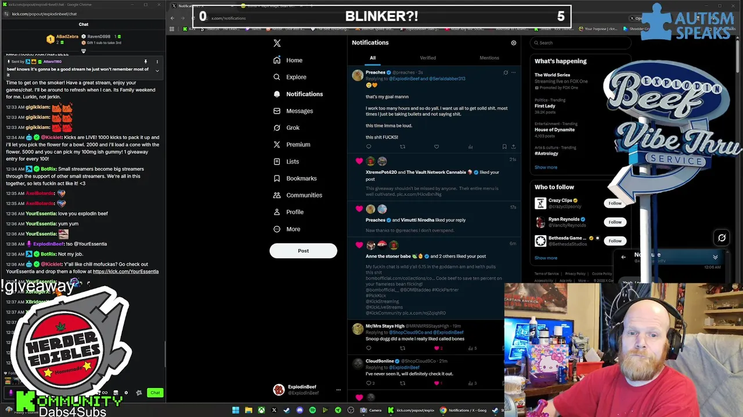Image resolution: width=743 pixels, height=417 pixels.
Task: Open the House of Dynamite trend
Action: click(x=554, y=130)
